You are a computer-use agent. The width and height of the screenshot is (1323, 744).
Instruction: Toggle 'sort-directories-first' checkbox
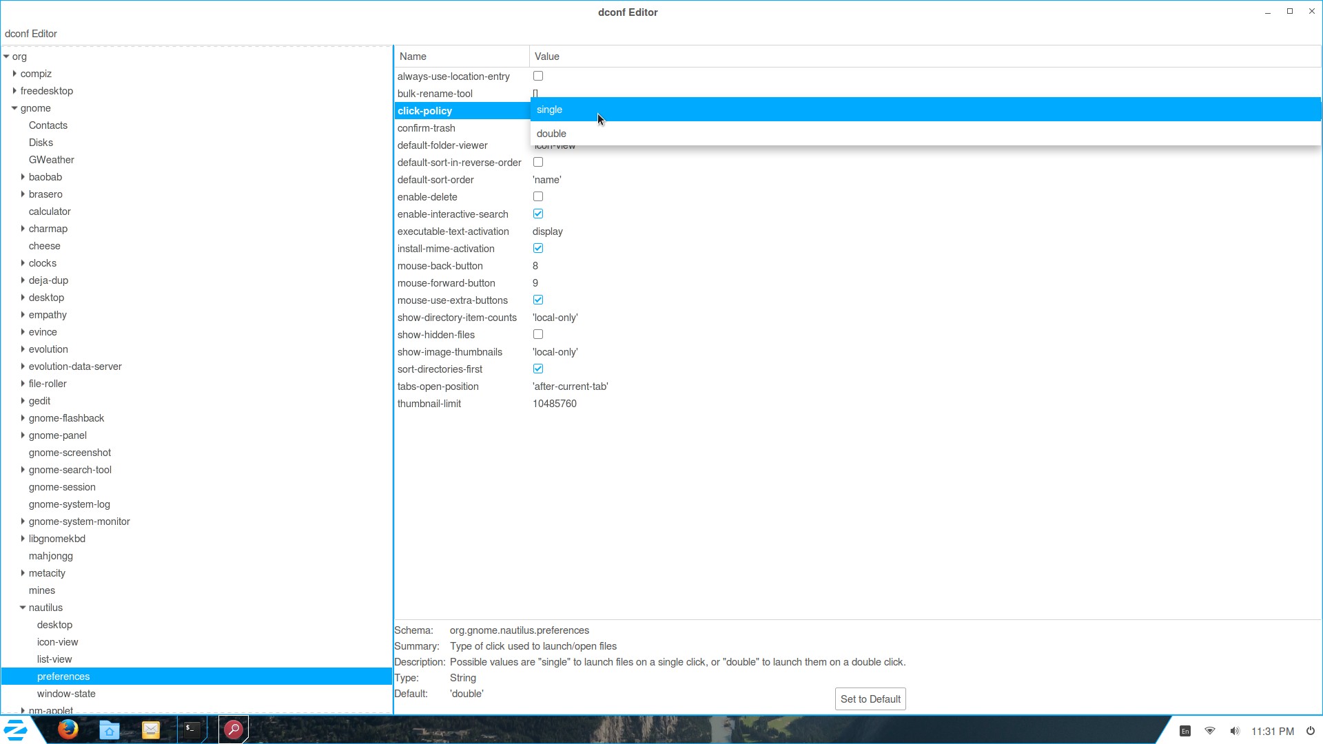point(538,369)
